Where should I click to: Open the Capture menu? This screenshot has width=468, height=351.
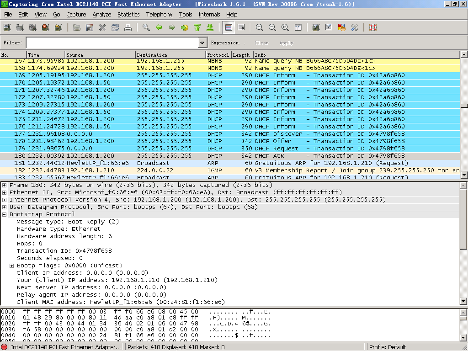tap(76, 14)
